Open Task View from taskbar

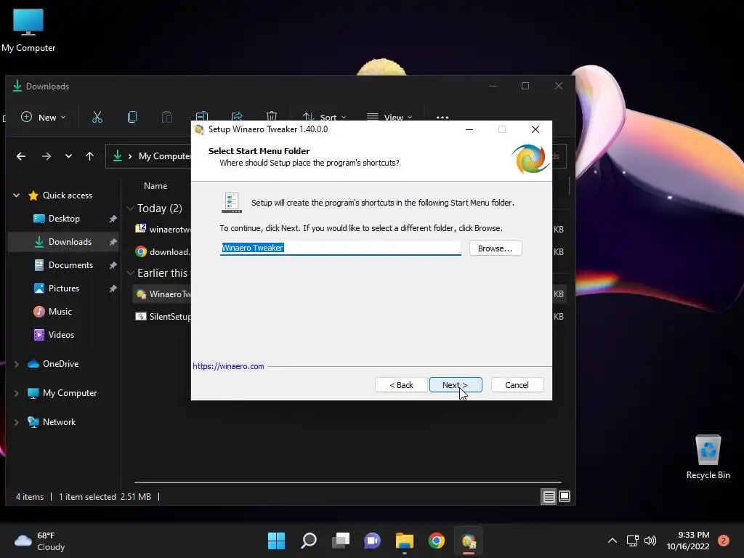click(340, 541)
